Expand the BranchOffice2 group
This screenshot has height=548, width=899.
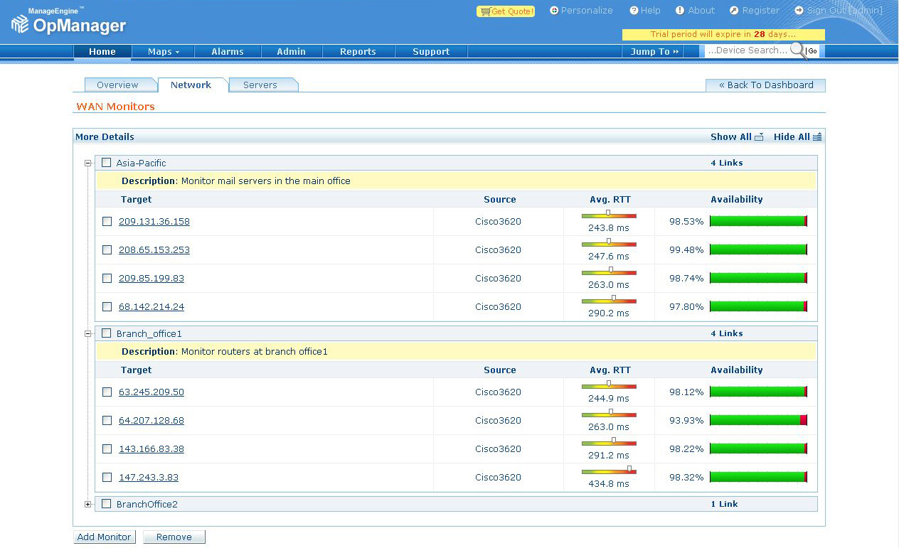88,504
